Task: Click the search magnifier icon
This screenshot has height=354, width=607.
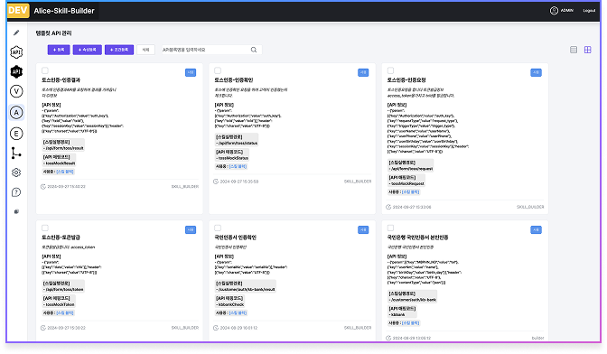Action: click(254, 50)
